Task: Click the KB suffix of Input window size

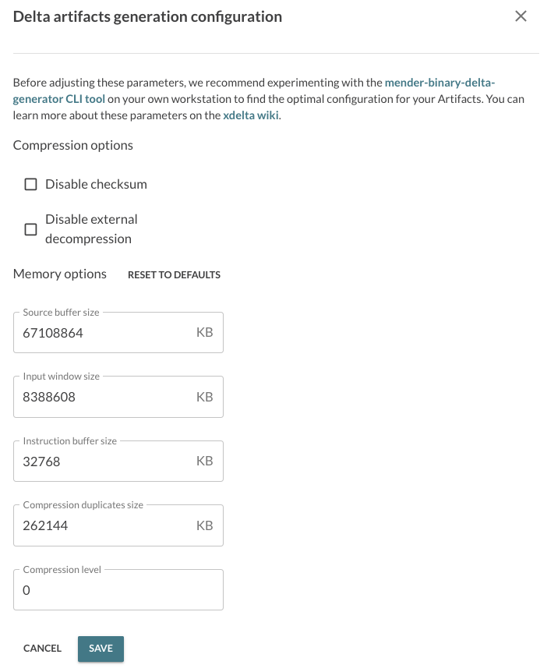Action: coord(204,397)
